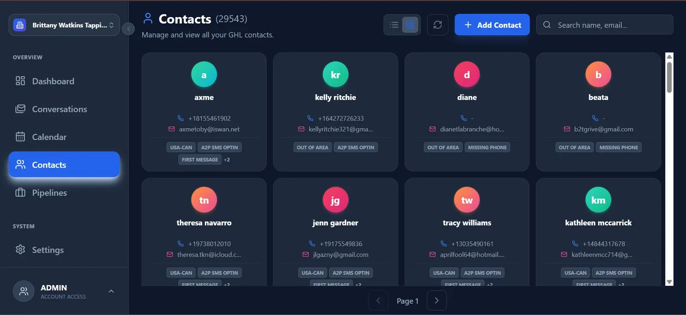Click tracy williams' email envelope icon
The width and height of the screenshot is (686, 315).
(x=433, y=255)
